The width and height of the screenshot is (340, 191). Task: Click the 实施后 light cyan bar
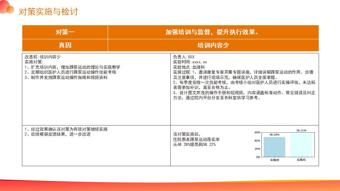pos(301,145)
